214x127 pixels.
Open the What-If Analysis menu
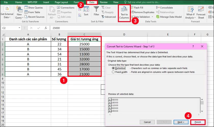pyautogui.click(x=190, y=12)
